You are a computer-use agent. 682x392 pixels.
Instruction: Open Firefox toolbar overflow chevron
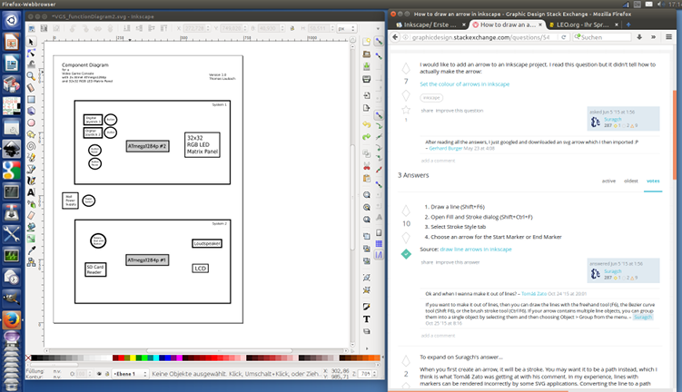click(653, 37)
